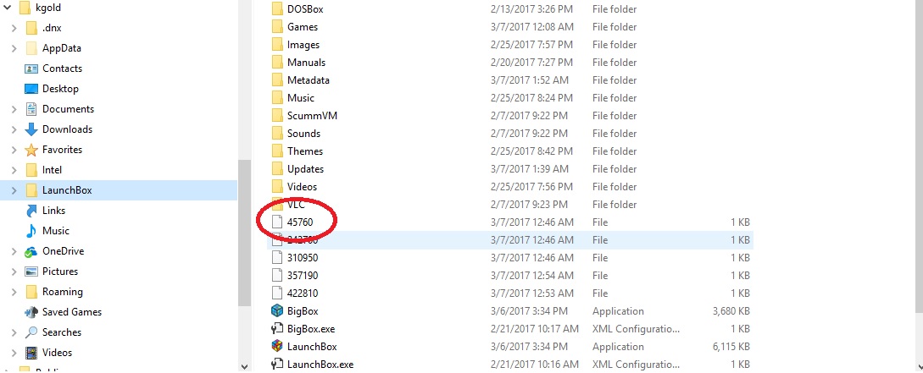
Task: Select the Desktop item in navigation tree
Action: point(60,89)
